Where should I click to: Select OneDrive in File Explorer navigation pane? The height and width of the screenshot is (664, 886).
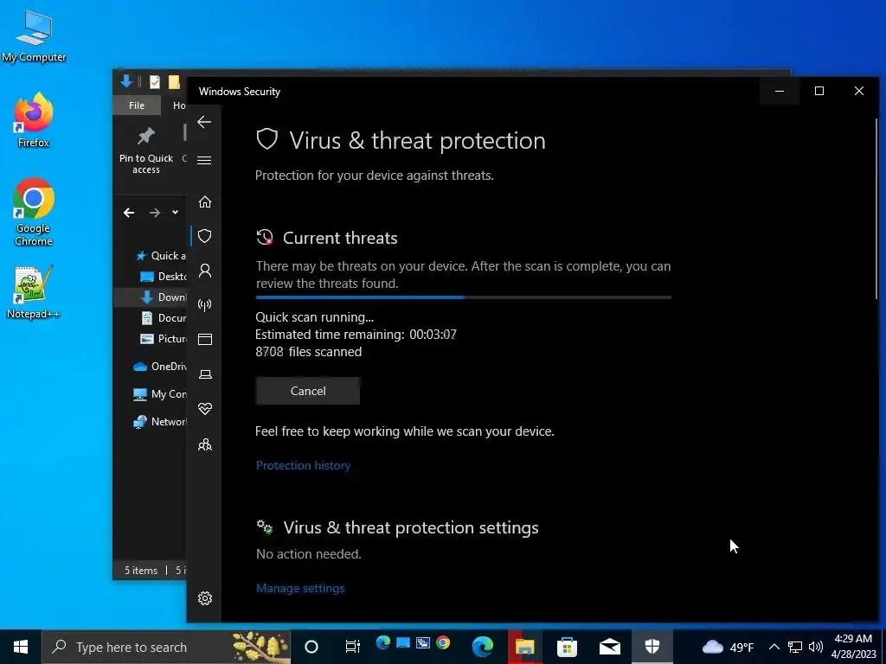(x=159, y=367)
